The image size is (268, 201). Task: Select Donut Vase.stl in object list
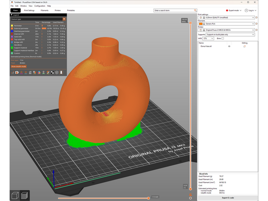[206, 46]
